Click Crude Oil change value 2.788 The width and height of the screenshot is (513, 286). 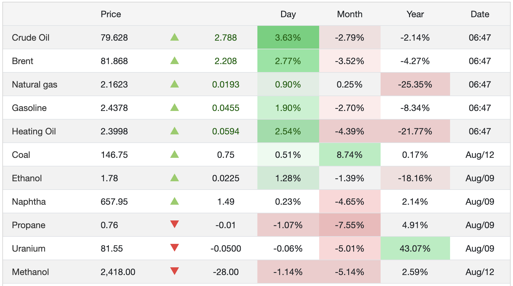click(226, 38)
